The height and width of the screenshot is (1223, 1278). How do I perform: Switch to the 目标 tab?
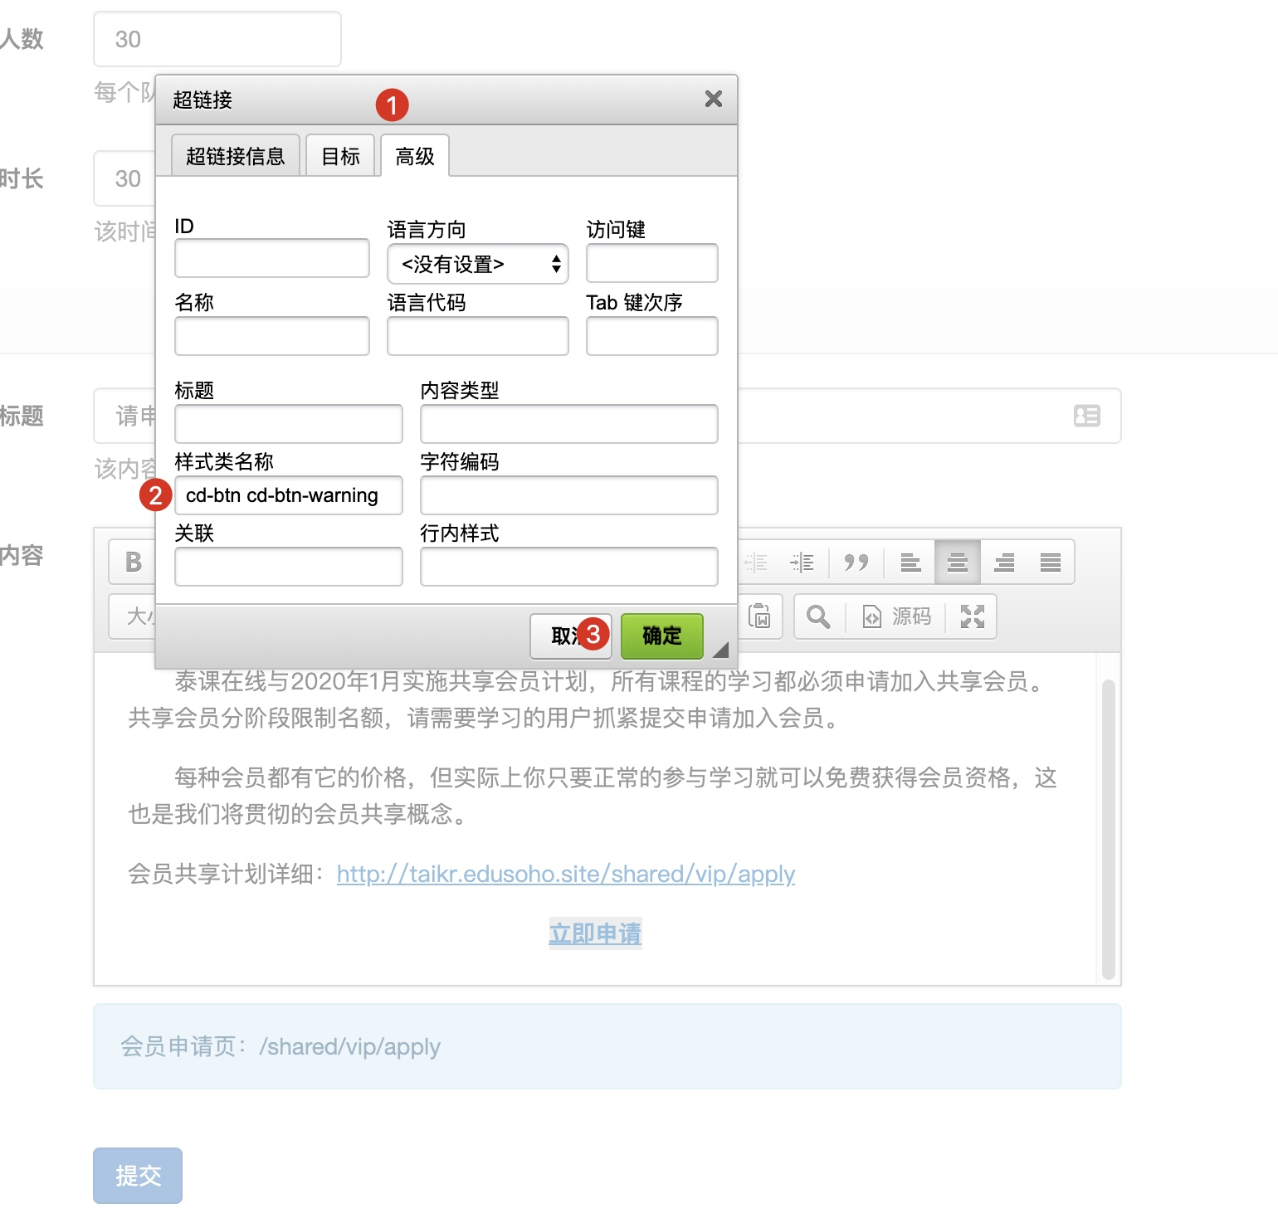340,156
